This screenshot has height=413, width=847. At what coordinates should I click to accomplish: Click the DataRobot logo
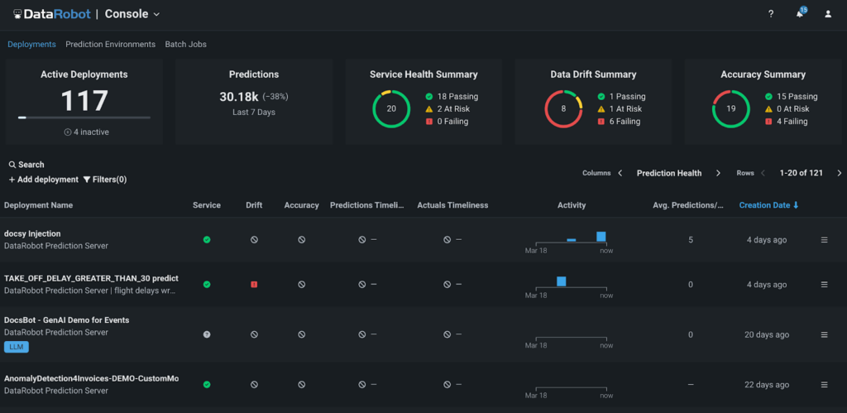click(52, 14)
